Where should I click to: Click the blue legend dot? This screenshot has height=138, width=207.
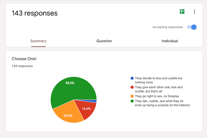132,78
